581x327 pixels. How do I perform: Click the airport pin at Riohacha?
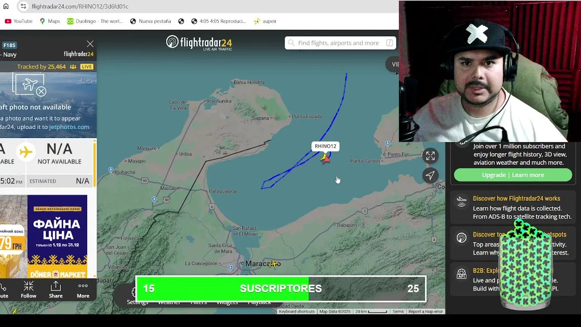pos(111,170)
